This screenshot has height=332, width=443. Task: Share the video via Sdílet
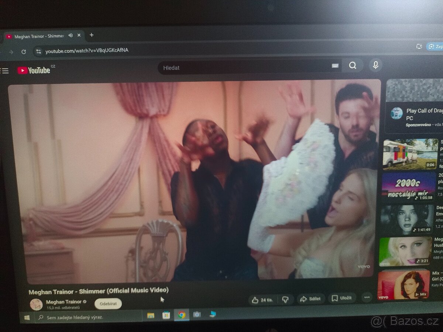(x=310, y=299)
